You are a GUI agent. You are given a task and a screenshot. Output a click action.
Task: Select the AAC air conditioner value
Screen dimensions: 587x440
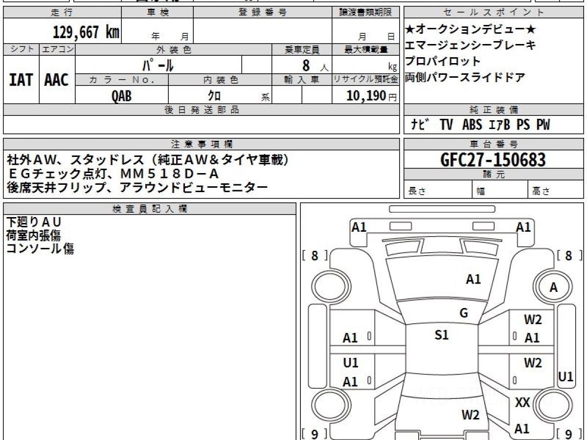coord(57,80)
